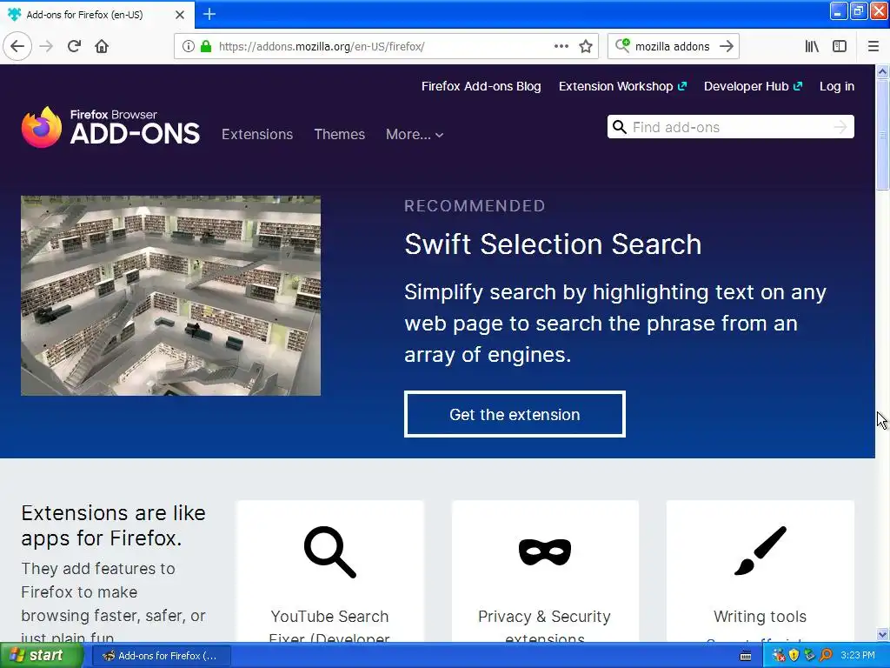Viewport: 890px width, 668px height.
Task: Click the Writing tools brush icon
Action: pos(760,551)
